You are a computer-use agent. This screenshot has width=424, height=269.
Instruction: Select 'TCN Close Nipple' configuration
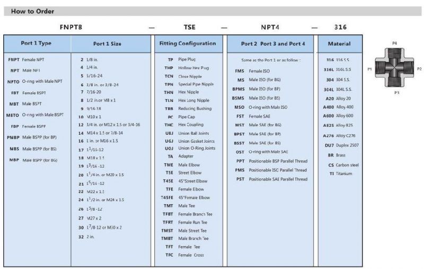[x=183, y=76]
